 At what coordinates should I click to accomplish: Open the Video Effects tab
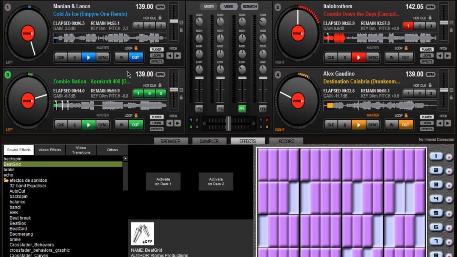[50, 150]
